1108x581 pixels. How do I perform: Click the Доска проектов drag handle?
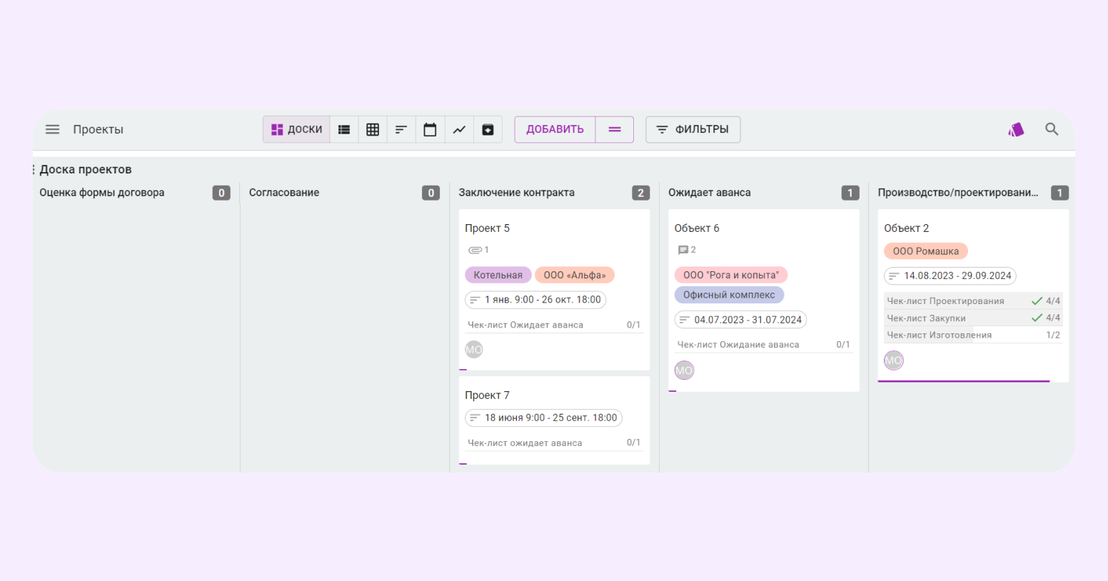pos(34,169)
